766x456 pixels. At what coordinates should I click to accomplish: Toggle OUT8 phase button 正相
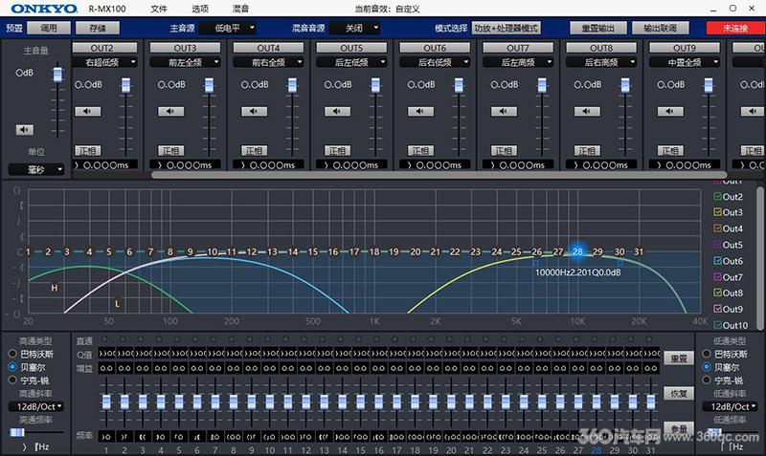pyautogui.click(x=588, y=151)
